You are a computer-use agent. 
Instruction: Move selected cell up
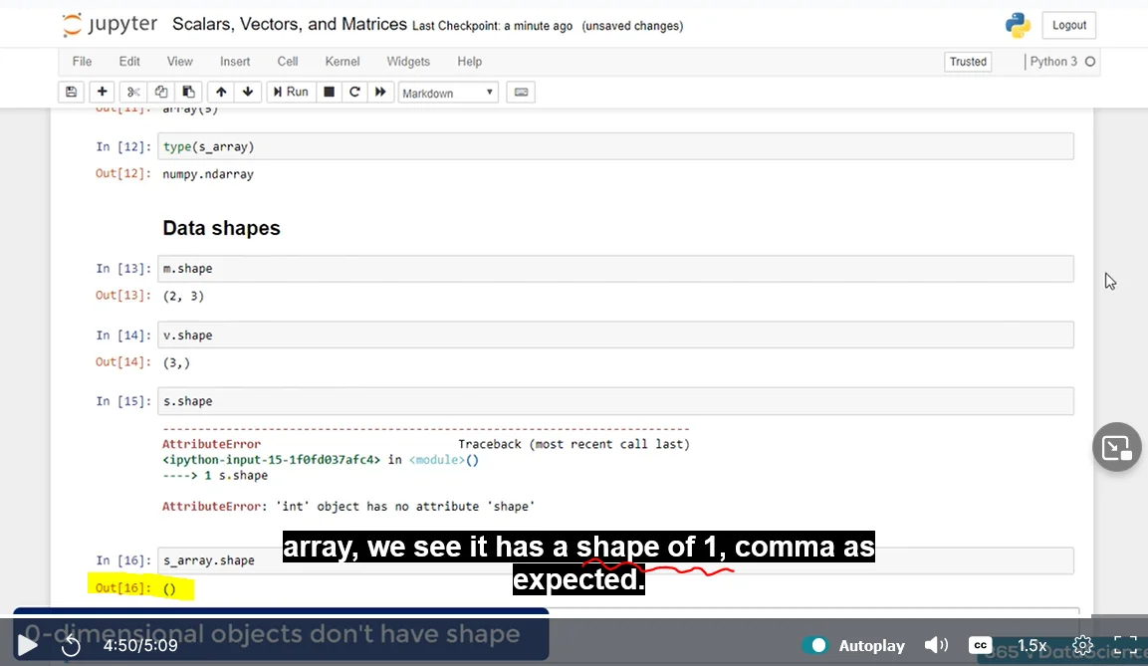pos(221,92)
